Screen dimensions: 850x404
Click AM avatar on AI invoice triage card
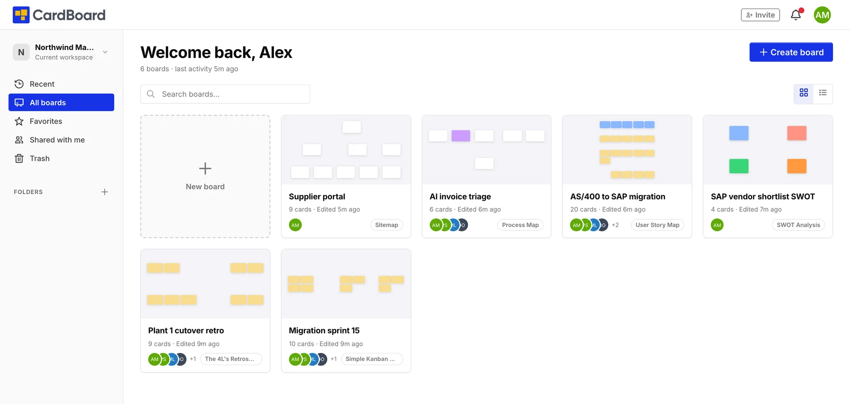[436, 225]
